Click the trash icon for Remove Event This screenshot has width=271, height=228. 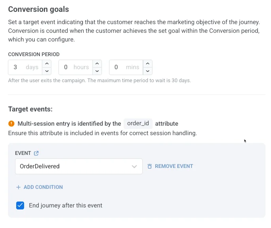tap(149, 166)
